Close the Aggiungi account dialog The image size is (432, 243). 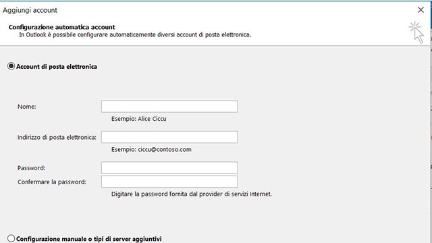421,10
